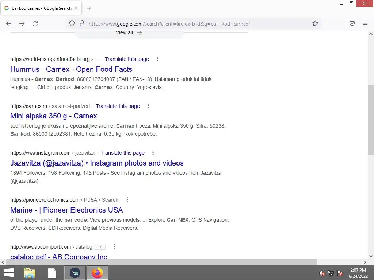The image size is (374, 280).
Task: Open Jazavitza Instagram photos and videos result
Action: [97, 163]
